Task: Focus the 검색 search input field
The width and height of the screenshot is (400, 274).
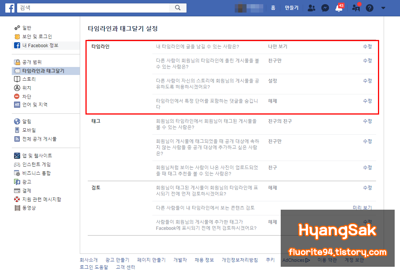Action: [x=93, y=8]
